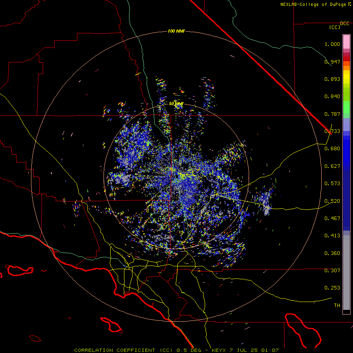353x353 pixels.
Task: Select the 0.520 scale value
Action: pyautogui.click(x=332, y=201)
